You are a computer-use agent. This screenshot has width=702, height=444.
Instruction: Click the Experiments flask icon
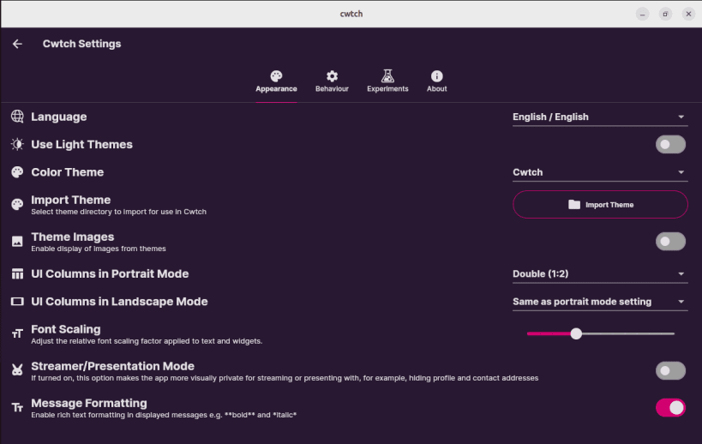[x=387, y=76]
